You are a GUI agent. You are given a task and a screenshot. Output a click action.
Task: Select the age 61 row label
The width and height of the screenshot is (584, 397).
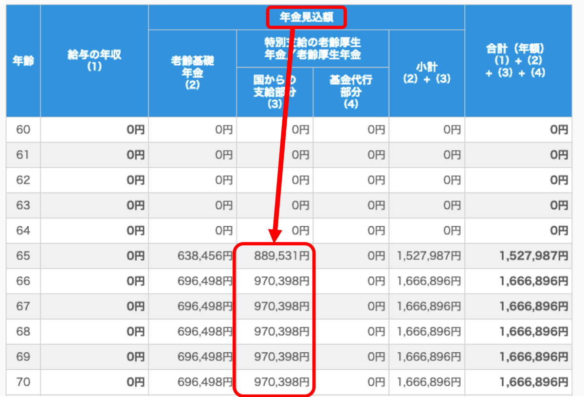(23, 155)
